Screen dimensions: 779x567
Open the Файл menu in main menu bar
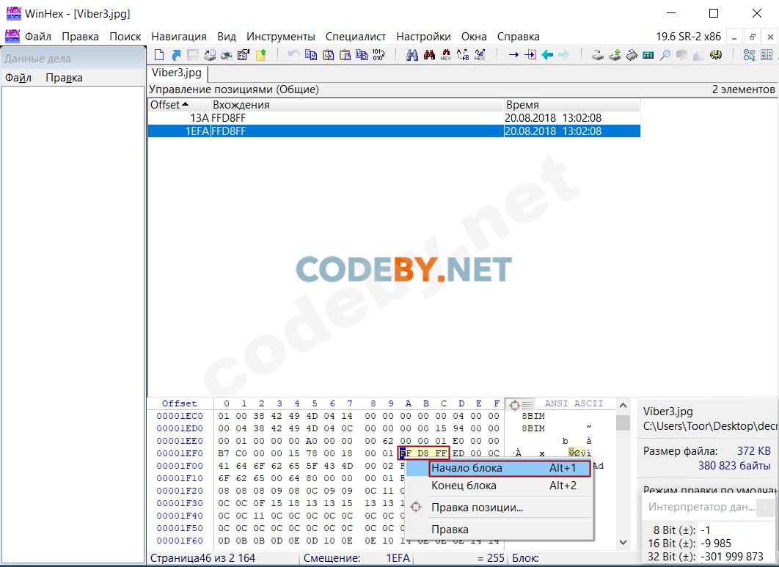point(38,37)
